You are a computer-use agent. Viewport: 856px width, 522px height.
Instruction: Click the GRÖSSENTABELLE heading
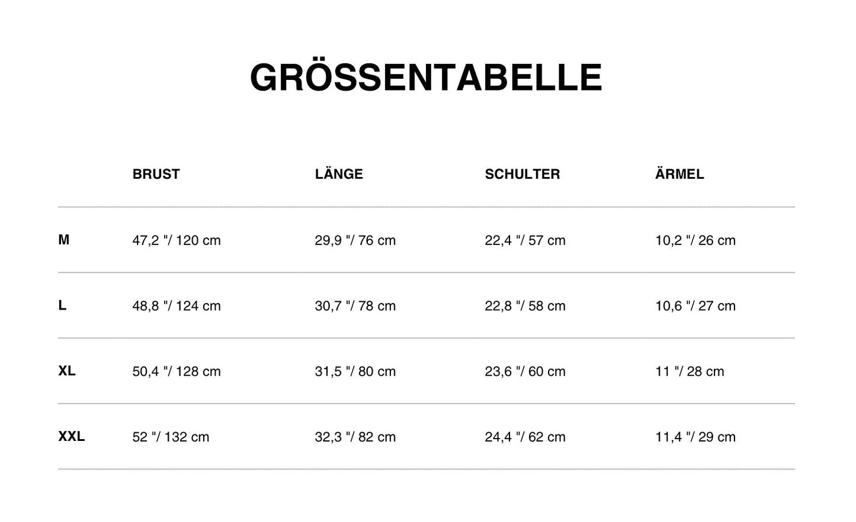(426, 78)
